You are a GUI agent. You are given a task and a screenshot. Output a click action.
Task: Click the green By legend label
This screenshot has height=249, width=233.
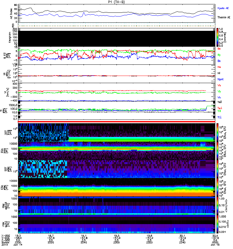[219, 55]
